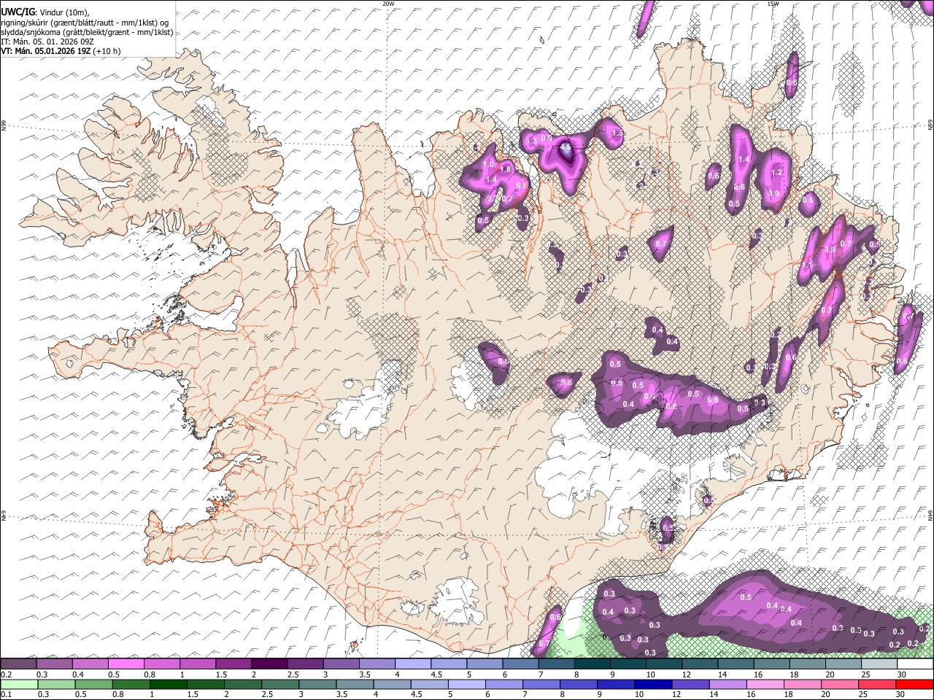Select the light grey top-row swatch labeled 25
Image resolution: width=934 pixels, height=700 pixels.
[879, 664]
